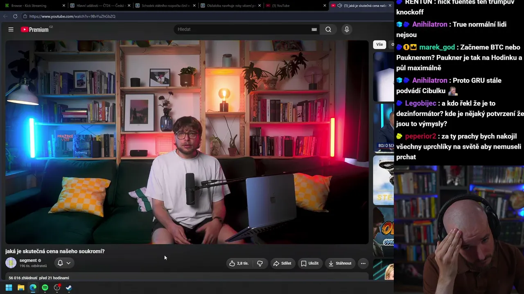
Task: Click the '196 tis. odběratelů' subscriber count
Action: [x=33, y=266]
